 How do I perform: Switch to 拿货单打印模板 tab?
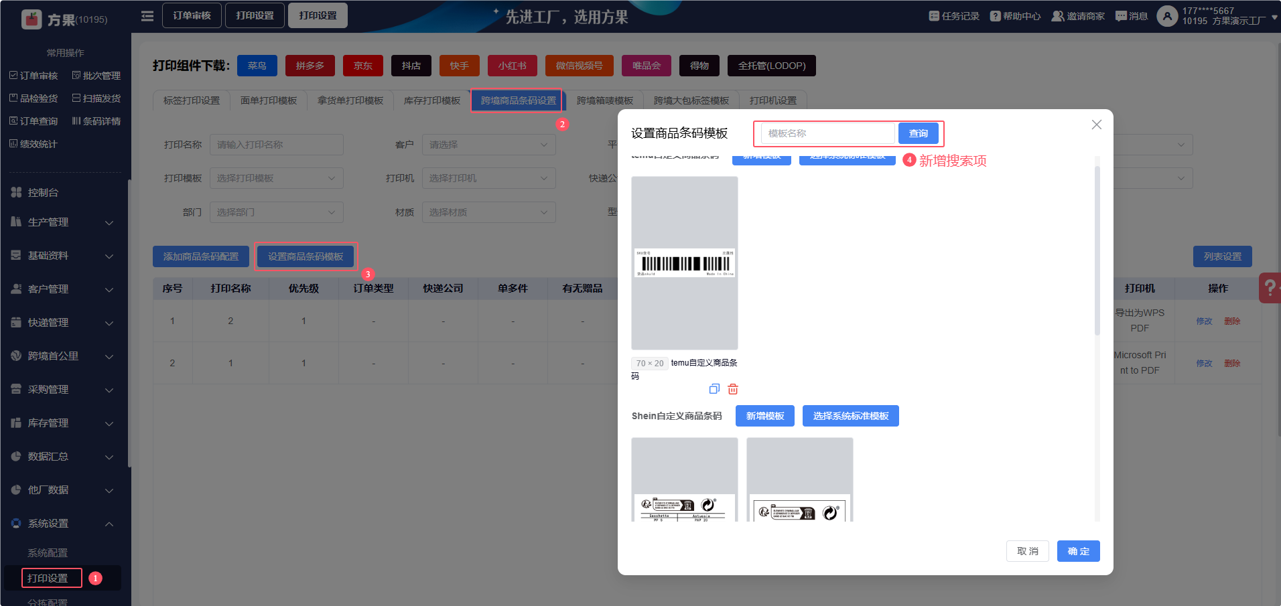click(350, 100)
